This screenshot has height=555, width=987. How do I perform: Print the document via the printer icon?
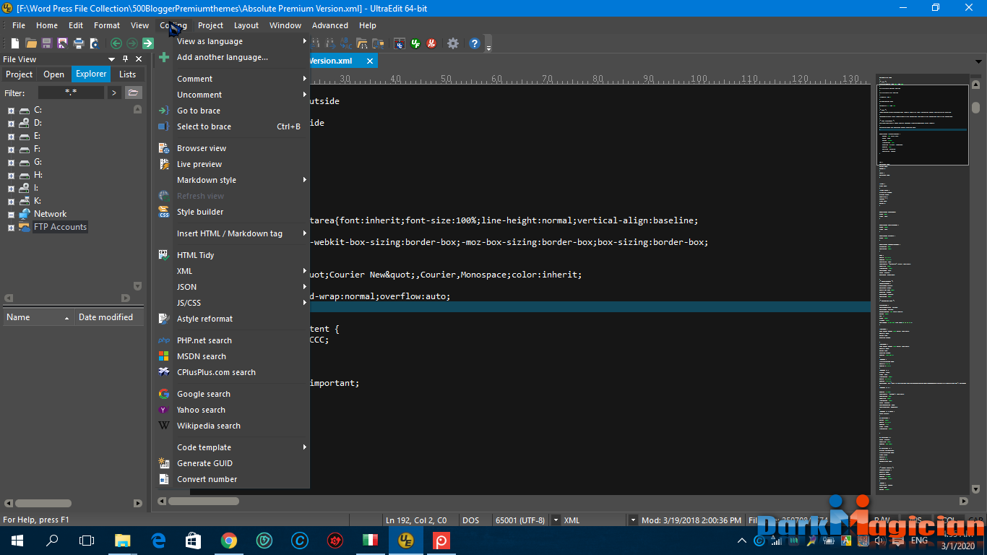click(79, 43)
